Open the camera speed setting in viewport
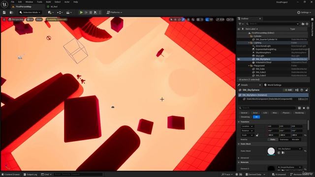This screenshot has width=315, height=177. pos(230,20)
